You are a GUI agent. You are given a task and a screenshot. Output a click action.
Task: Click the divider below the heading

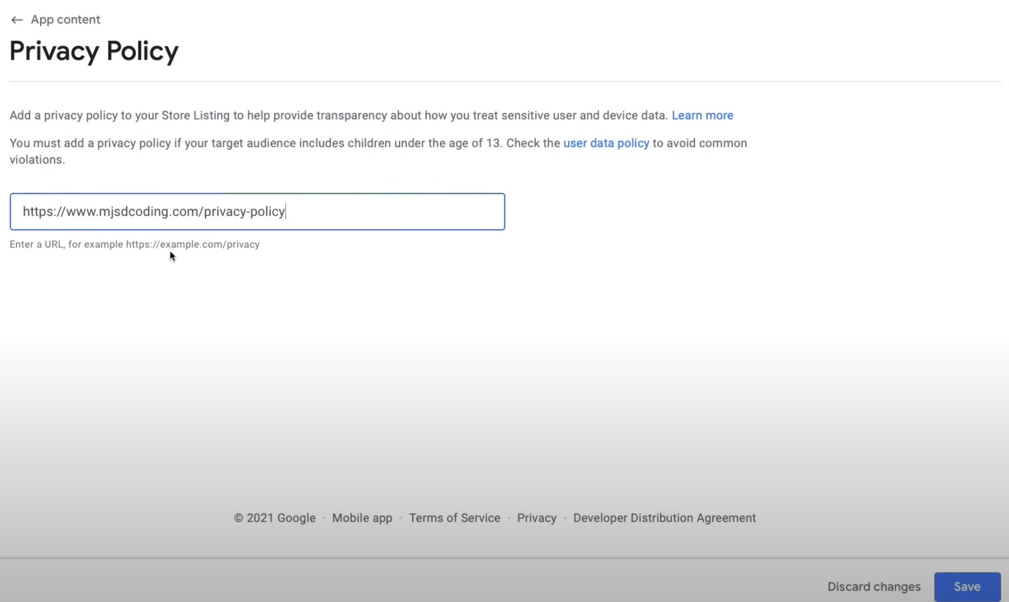click(504, 81)
